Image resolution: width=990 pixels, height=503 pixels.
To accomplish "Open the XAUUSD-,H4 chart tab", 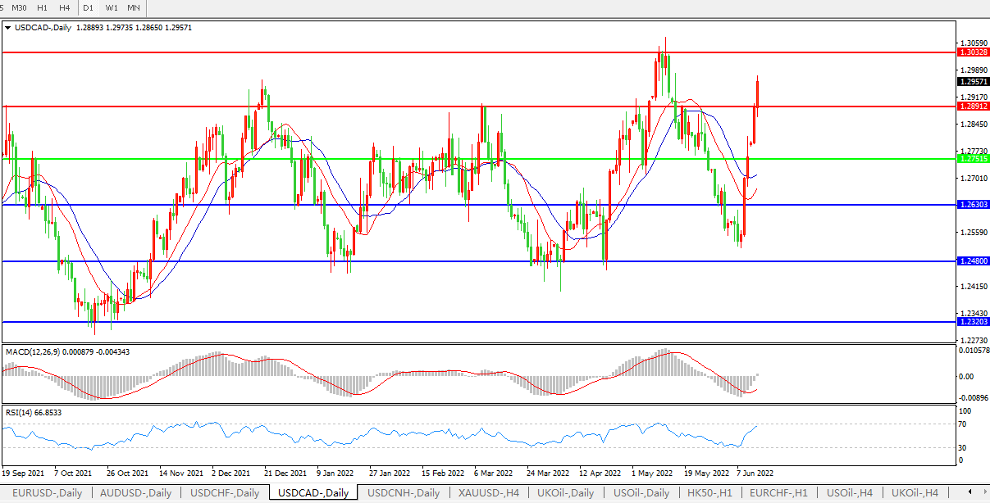I will point(489,493).
